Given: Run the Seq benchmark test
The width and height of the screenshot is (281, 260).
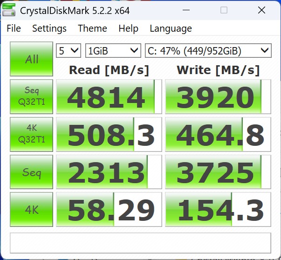Looking at the screenshot, I should tap(32, 172).
